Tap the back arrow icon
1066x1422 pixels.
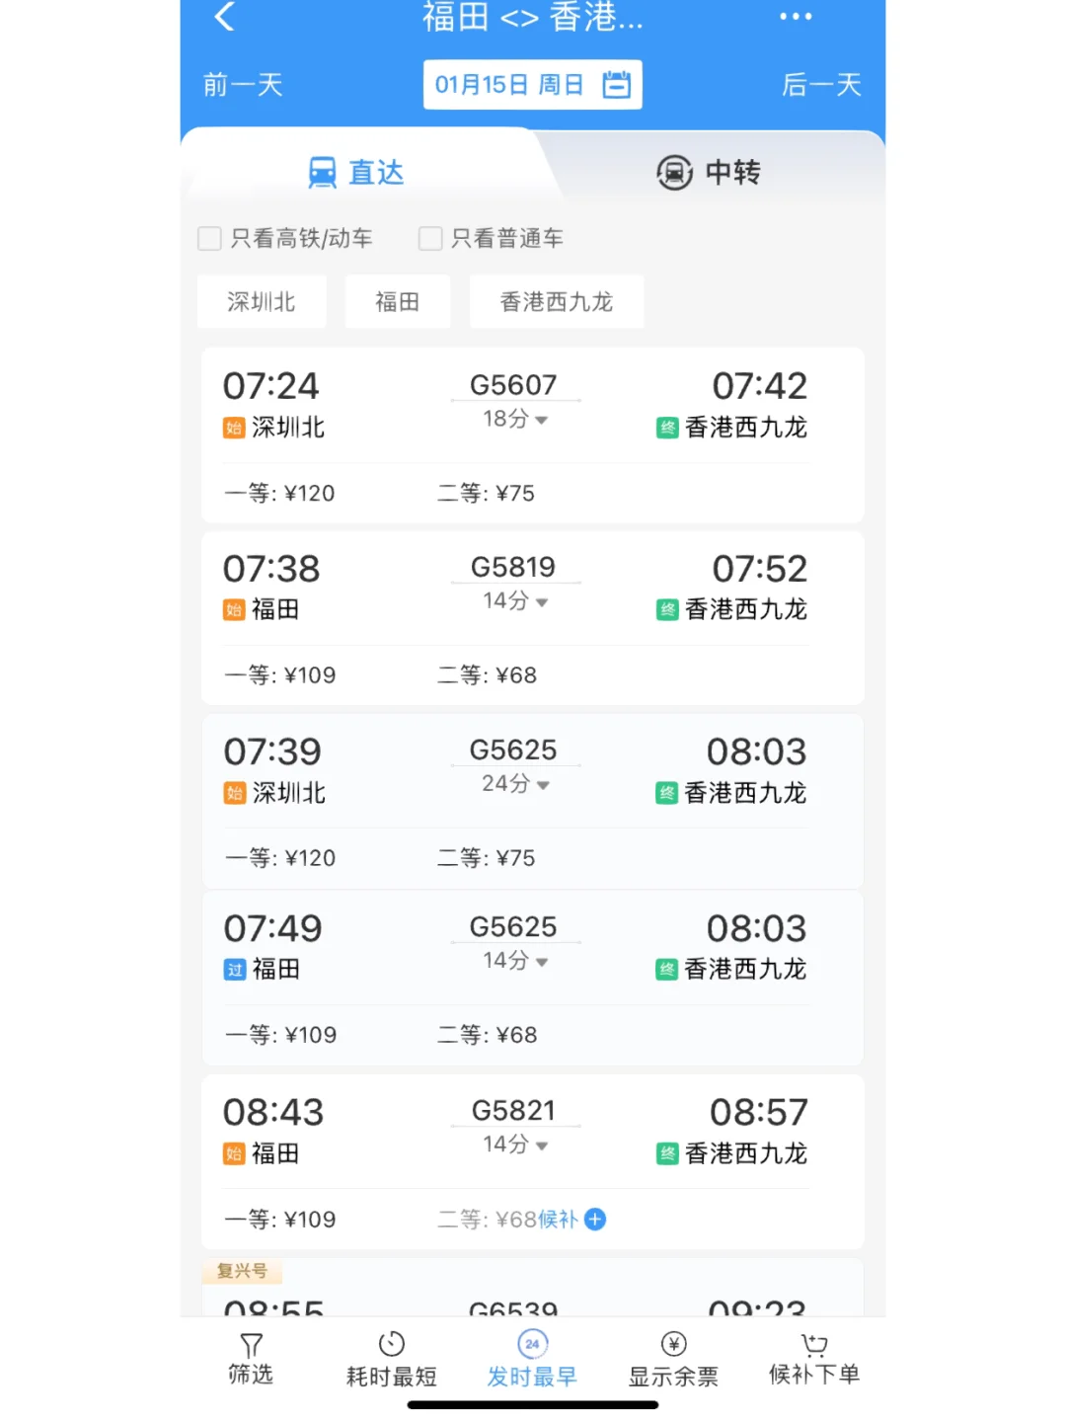pos(225,16)
